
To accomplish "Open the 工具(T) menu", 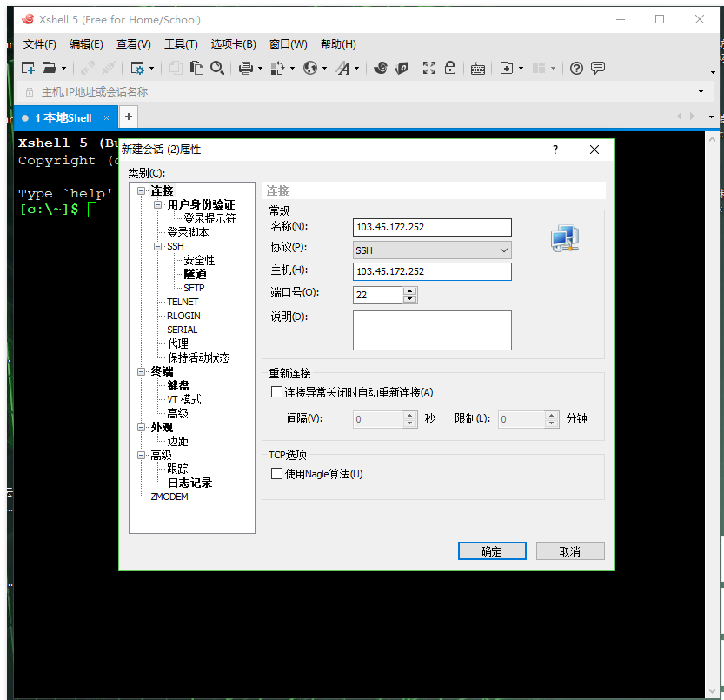I will 181,43.
